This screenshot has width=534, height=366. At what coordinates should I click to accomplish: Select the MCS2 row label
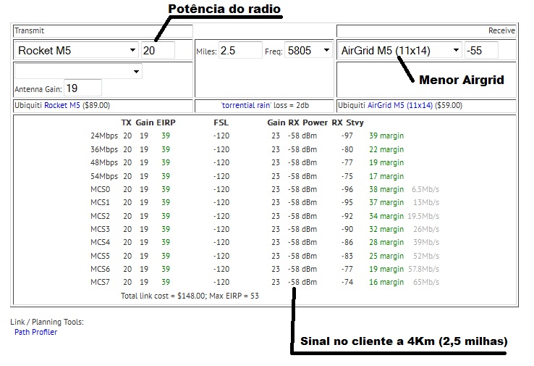pos(100,216)
